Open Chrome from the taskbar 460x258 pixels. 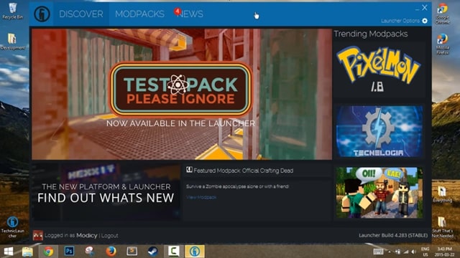click(48, 252)
